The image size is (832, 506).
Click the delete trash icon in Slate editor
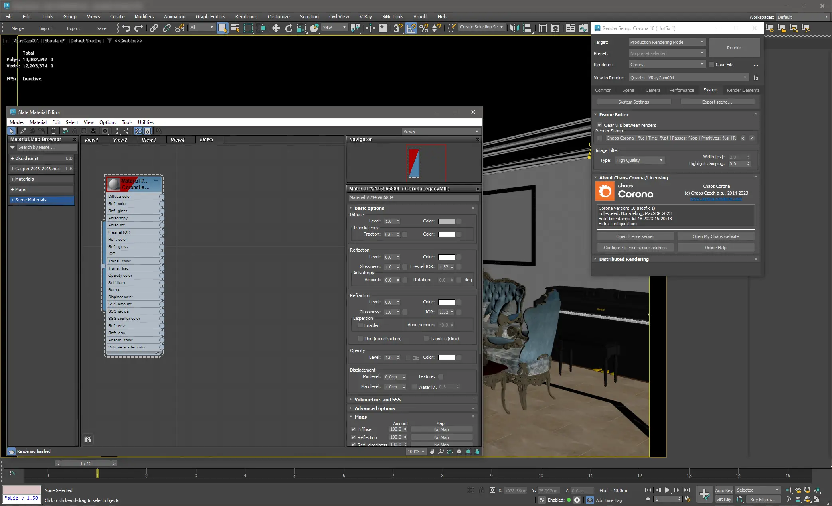pyautogui.click(x=53, y=131)
